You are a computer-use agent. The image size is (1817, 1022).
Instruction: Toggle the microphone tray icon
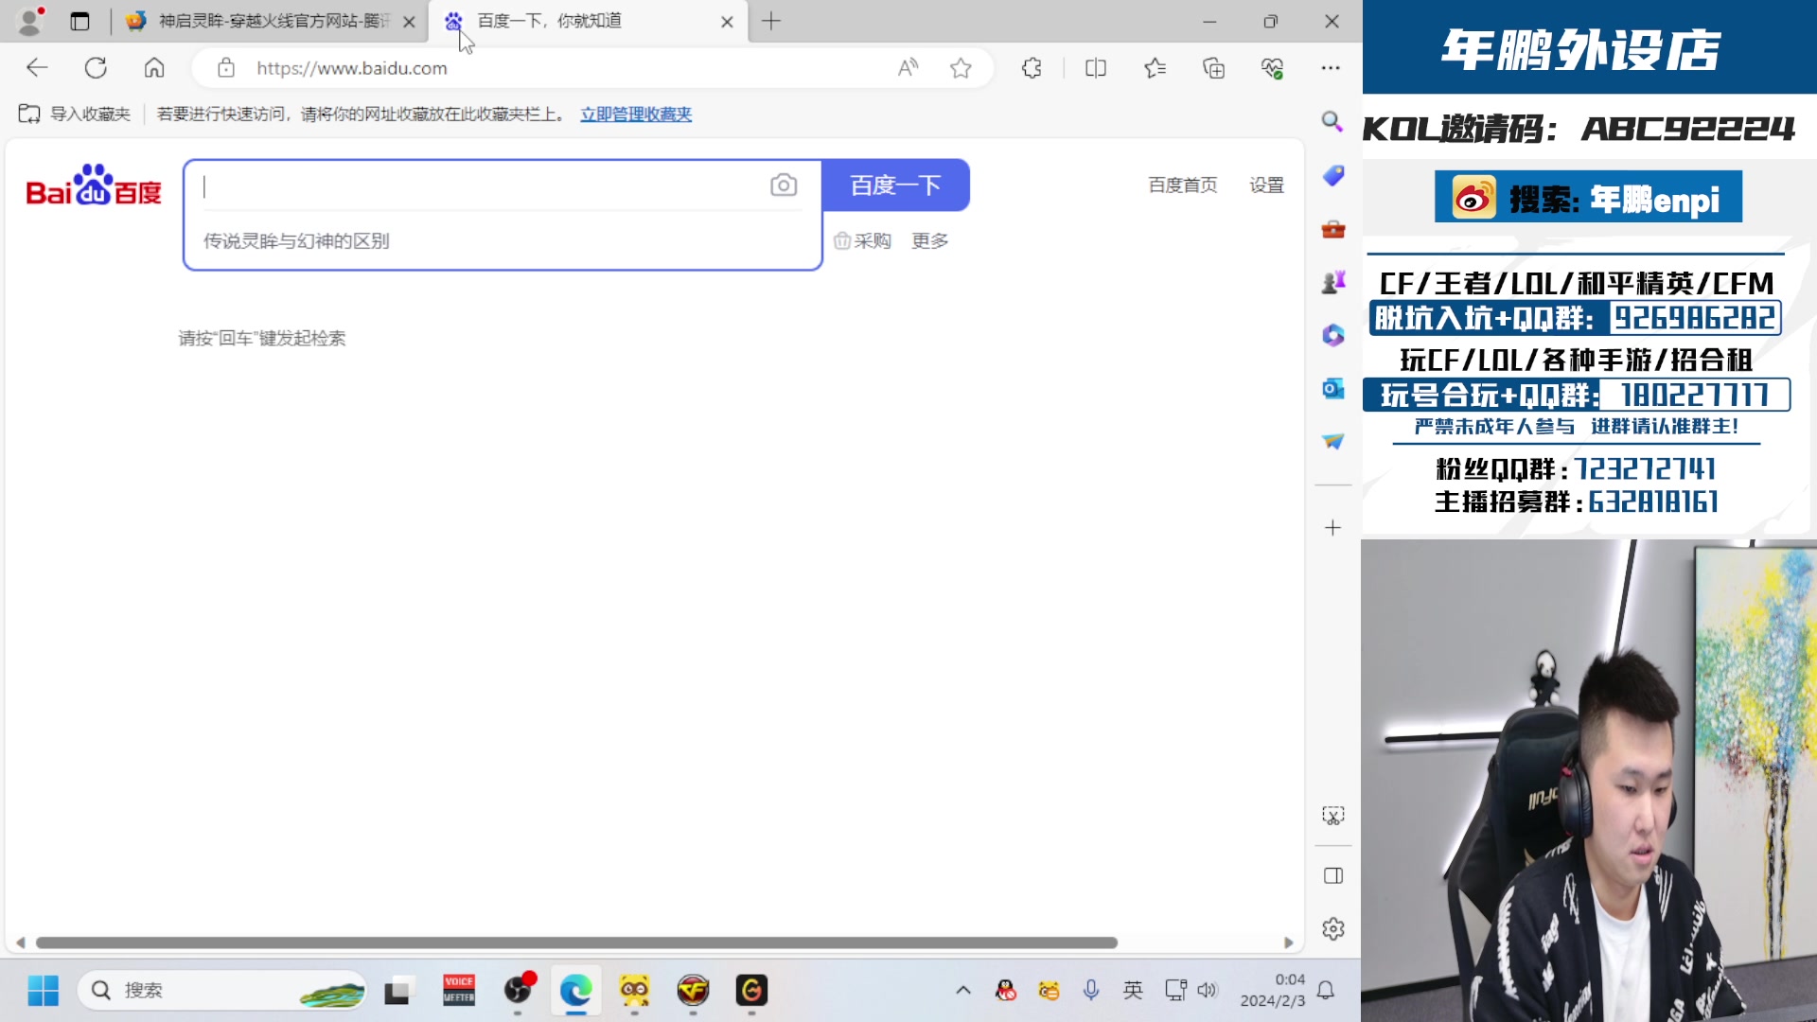click(1091, 991)
